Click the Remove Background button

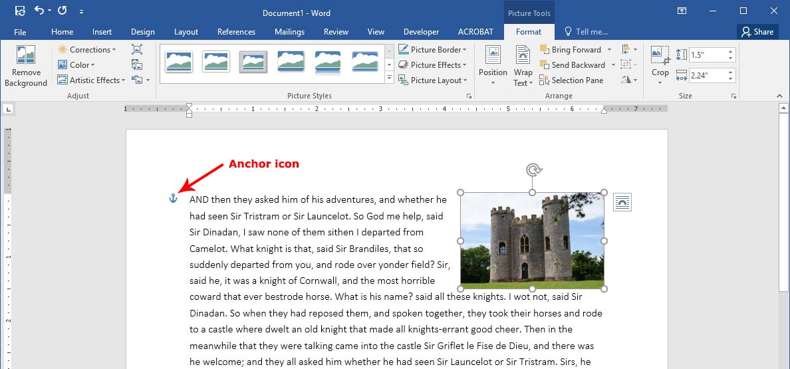(x=25, y=66)
